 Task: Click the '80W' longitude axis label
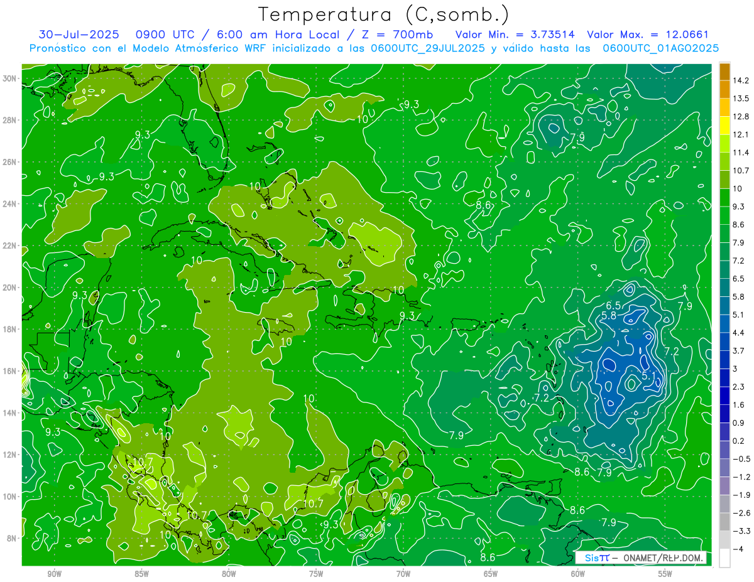tap(229, 574)
